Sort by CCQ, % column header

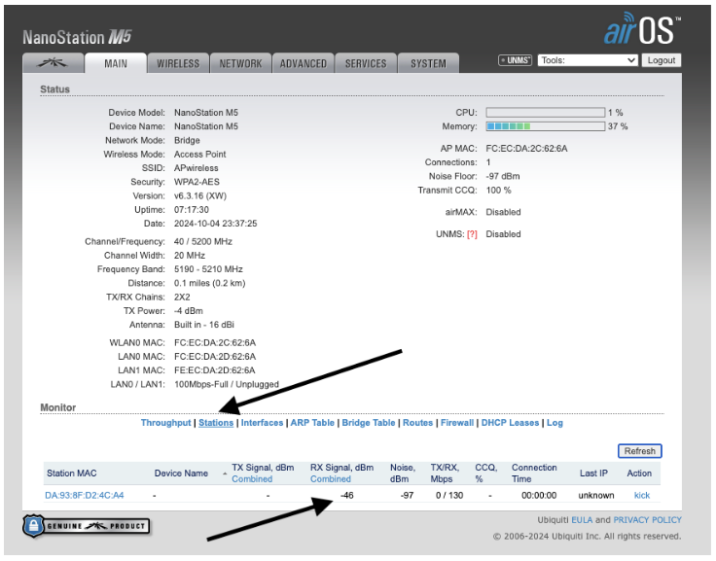[485, 473]
